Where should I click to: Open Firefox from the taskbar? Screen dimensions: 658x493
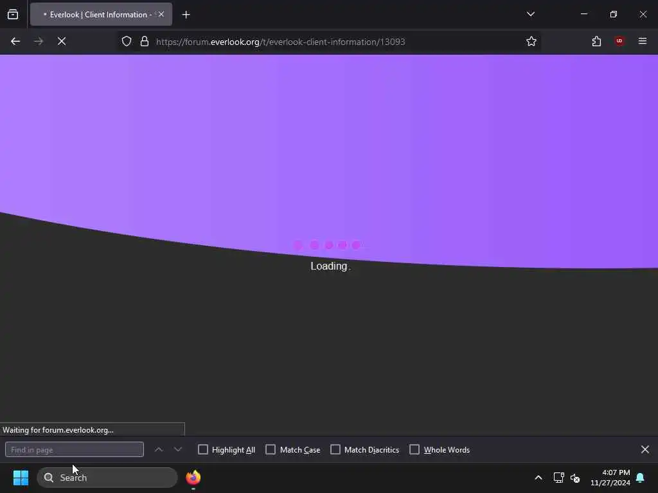pyautogui.click(x=193, y=478)
